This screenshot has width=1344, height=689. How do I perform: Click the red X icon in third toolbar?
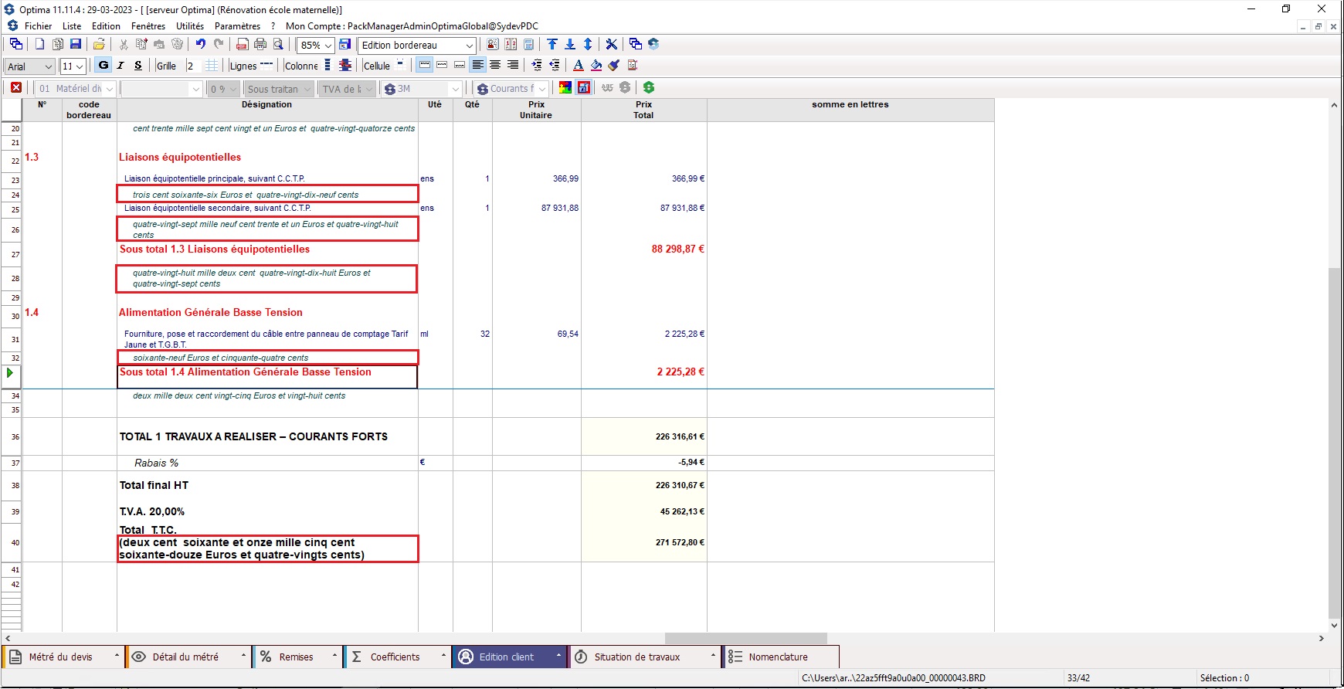point(16,88)
